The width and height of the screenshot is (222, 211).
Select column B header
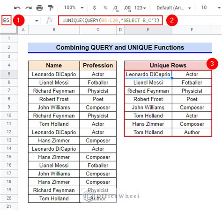tap(54, 29)
